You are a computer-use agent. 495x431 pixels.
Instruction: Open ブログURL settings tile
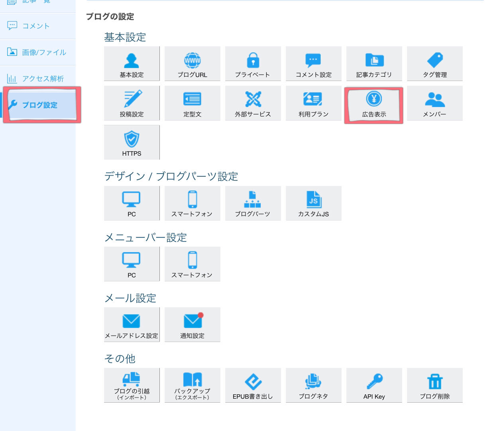click(192, 63)
